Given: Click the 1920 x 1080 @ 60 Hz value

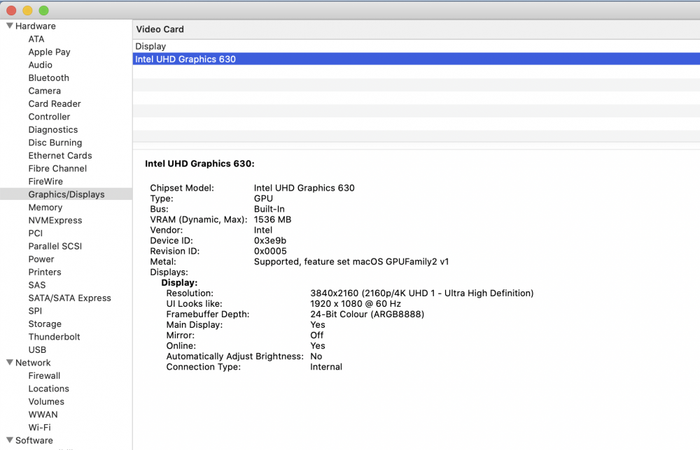Looking at the screenshot, I should 356,304.
